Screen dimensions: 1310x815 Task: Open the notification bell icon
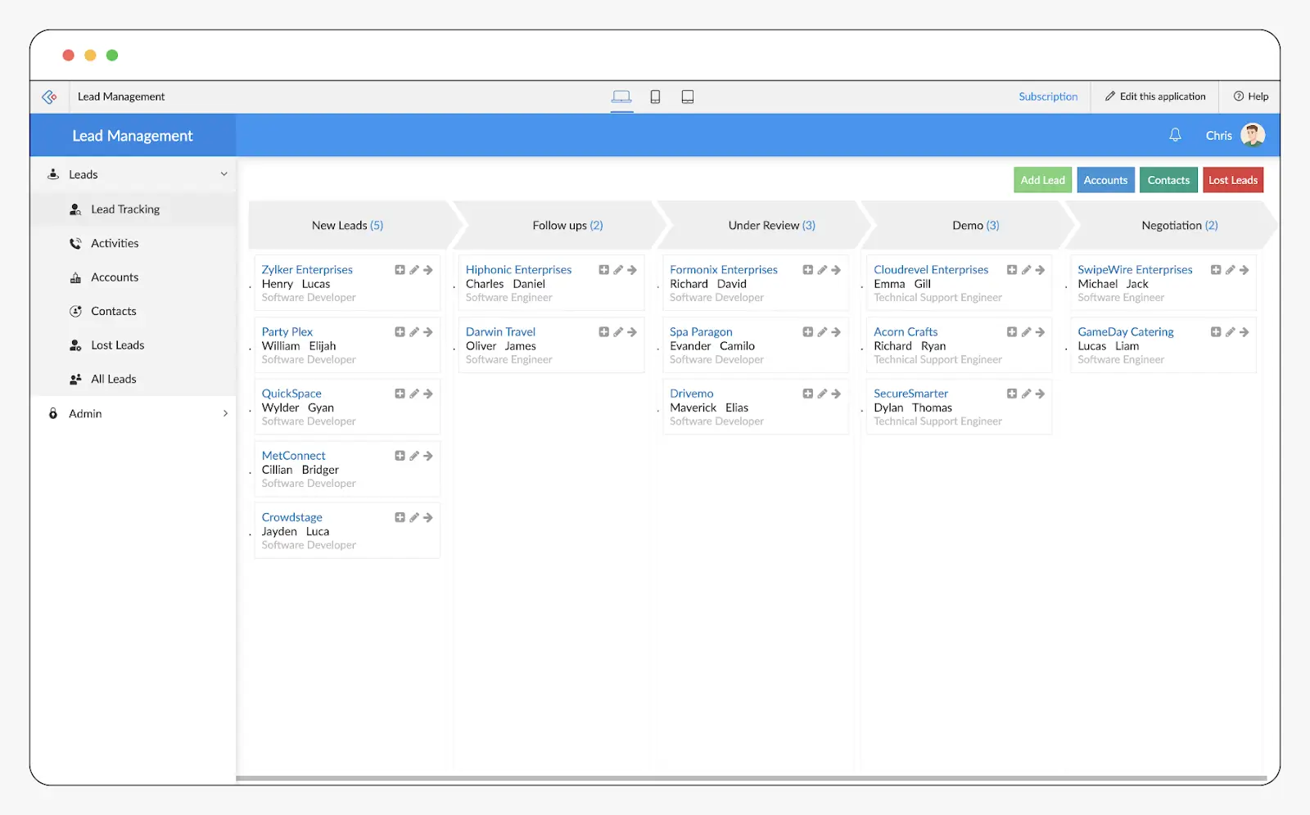coord(1176,134)
